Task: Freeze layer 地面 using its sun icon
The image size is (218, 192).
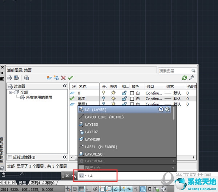Action: click(113, 99)
